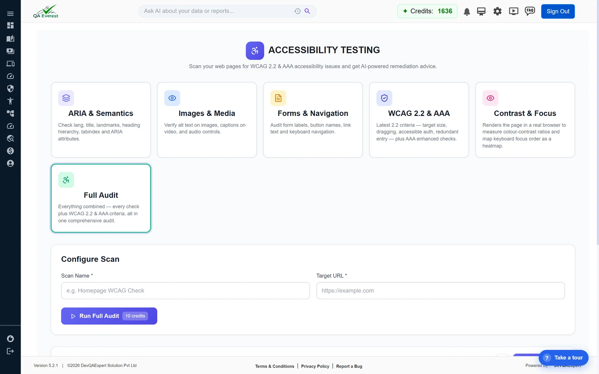
Task: Click the shield check icon on WCAG card
Action: coord(384,98)
